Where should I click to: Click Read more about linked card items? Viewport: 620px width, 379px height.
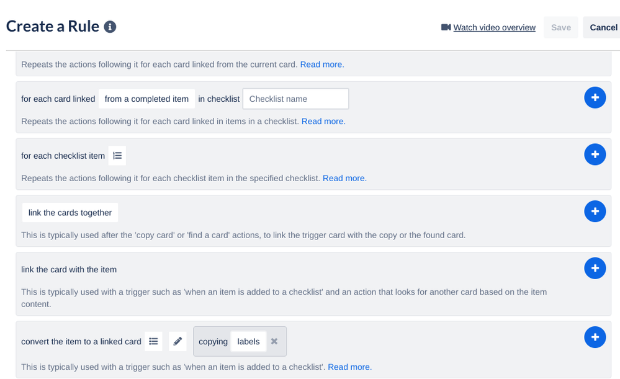pos(323,121)
